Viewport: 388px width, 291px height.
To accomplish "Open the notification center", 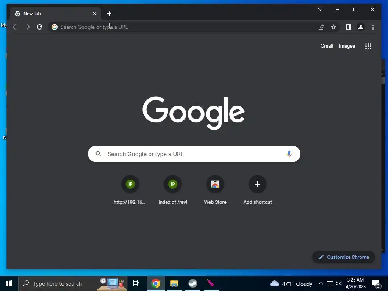I will coord(376,284).
